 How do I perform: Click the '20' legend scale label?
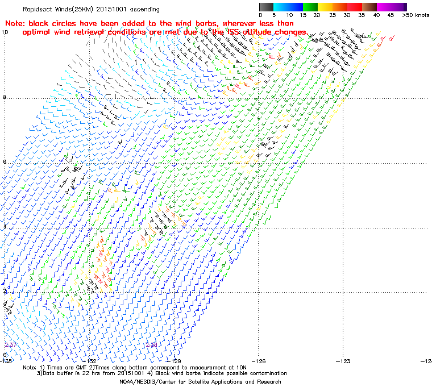pos(317,15)
